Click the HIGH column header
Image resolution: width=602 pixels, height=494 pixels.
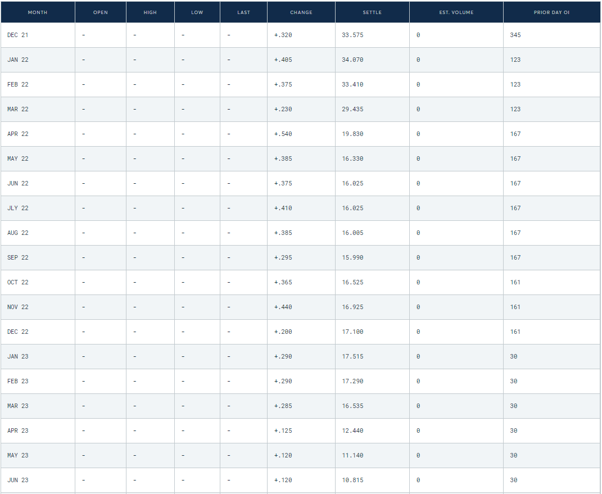coord(150,12)
